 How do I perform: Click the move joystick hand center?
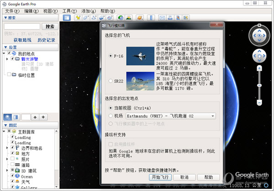259,56
